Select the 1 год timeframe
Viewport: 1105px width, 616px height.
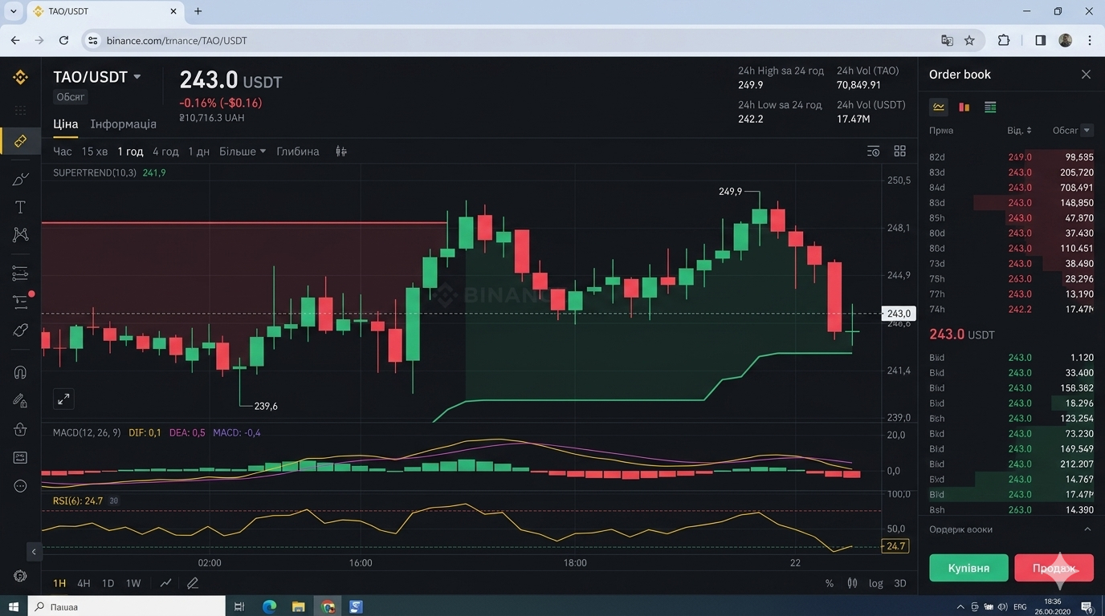pyautogui.click(x=130, y=151)
